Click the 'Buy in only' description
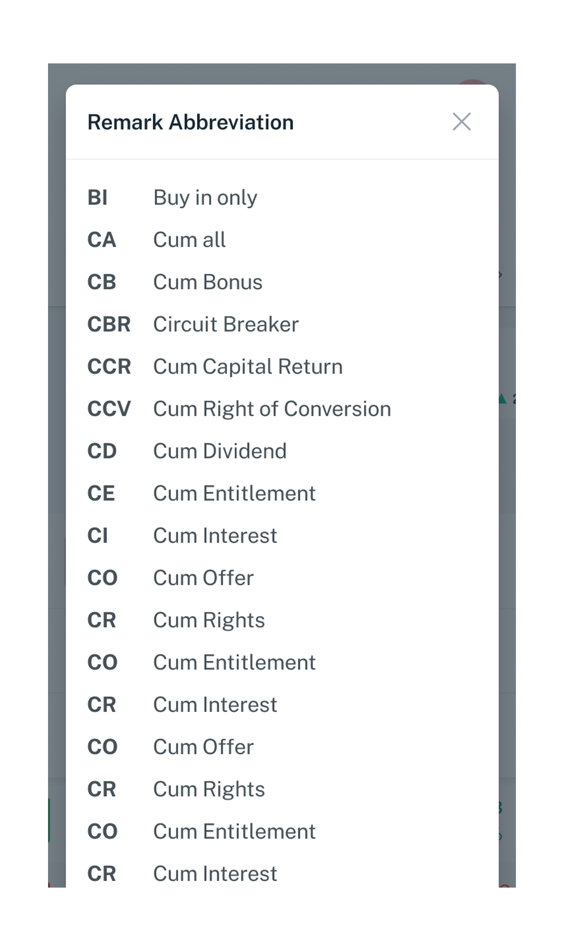This screenshot has height=951, width=562. point(205,198)
